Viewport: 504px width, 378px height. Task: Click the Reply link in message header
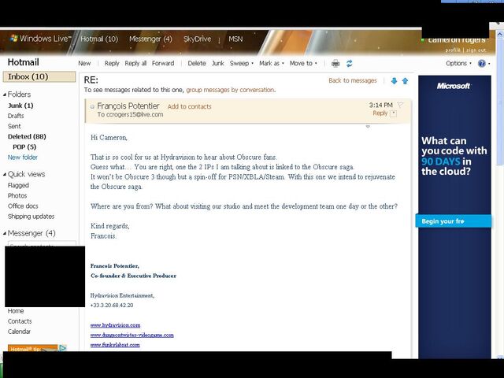point(380,113)
